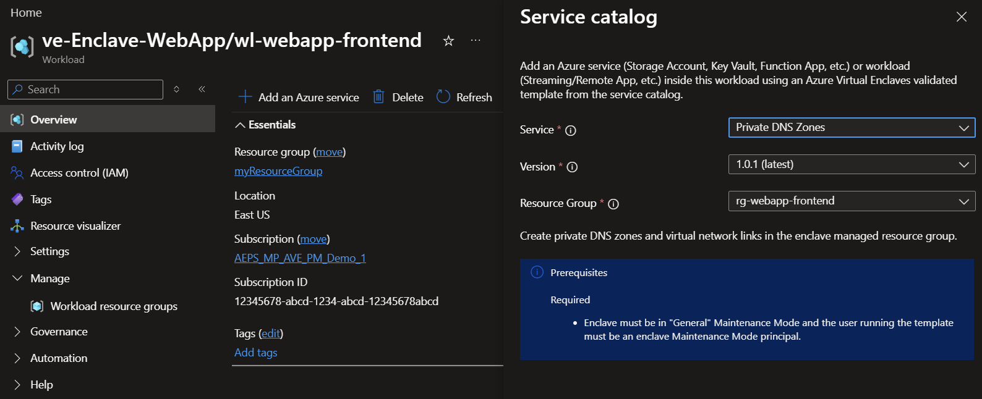Focus the sidebar Search input field

pos(85,90)
